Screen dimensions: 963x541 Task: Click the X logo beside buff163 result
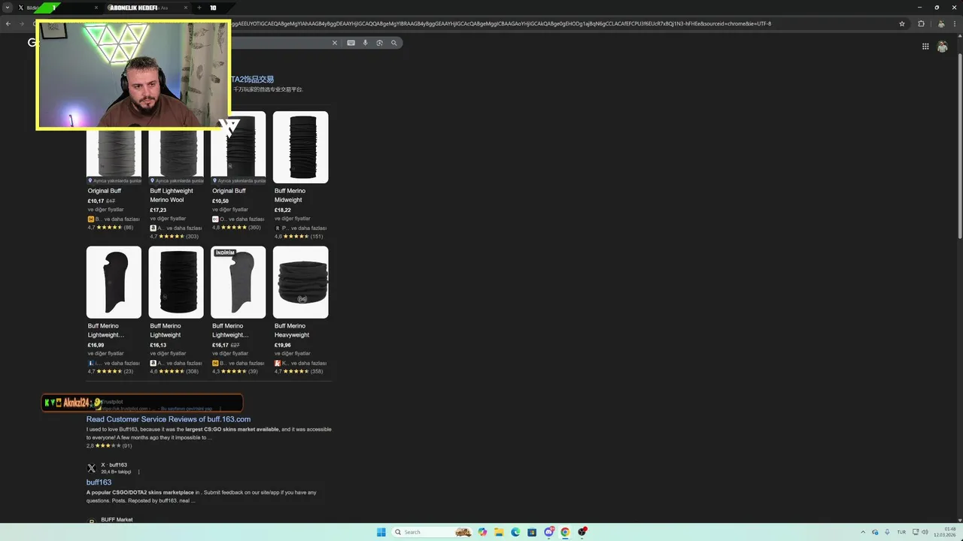(92, 468)
